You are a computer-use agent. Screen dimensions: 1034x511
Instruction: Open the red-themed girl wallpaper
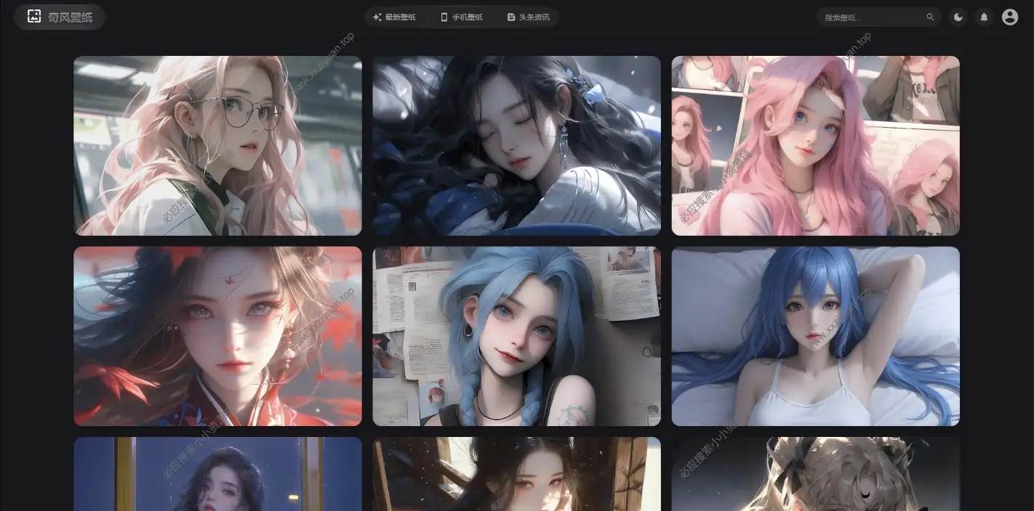(x=217, y=335)
